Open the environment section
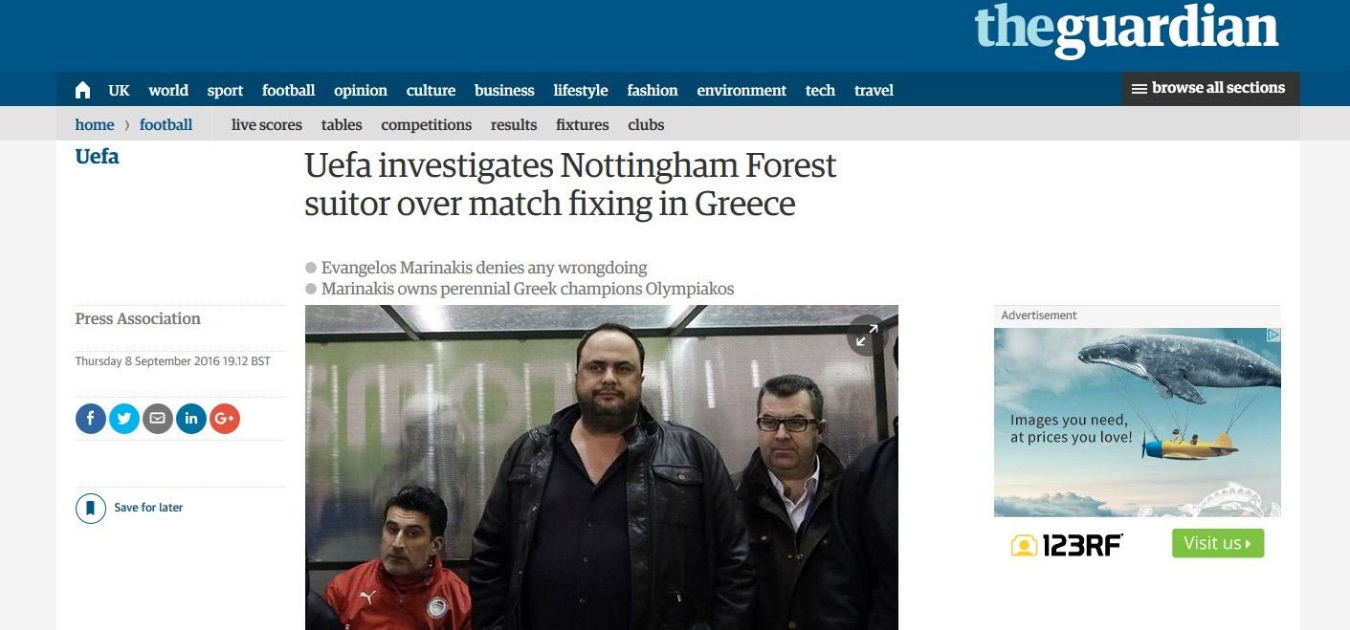 coord(741,90)
